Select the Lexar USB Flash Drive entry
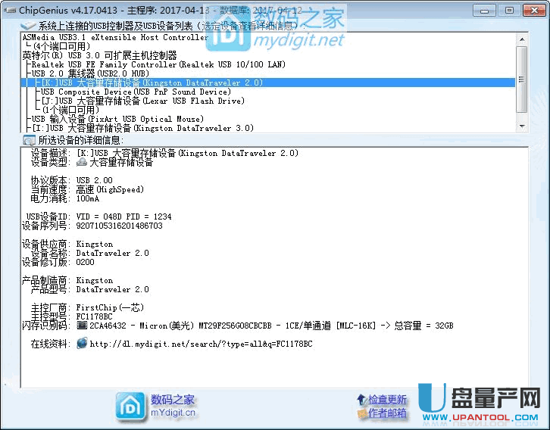 [152, 101]
